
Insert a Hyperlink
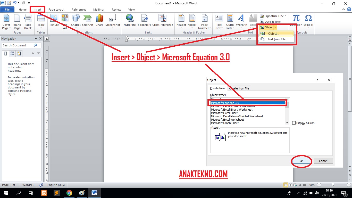[130, 21]
